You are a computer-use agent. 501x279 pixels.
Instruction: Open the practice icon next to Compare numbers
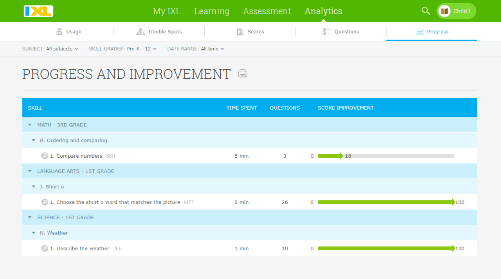[45, 155]
